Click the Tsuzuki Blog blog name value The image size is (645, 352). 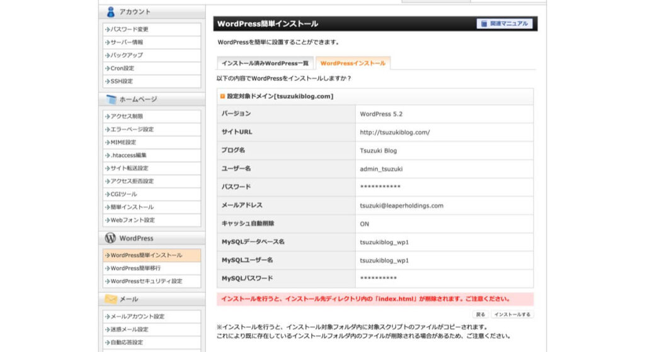coord(378,151)
